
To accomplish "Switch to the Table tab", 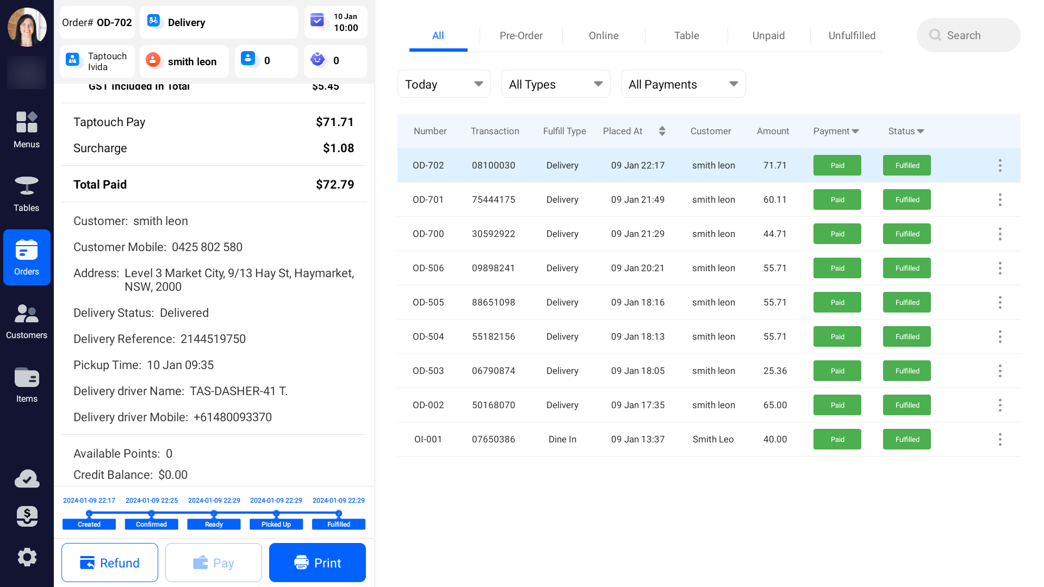I will tap(686, 35).
